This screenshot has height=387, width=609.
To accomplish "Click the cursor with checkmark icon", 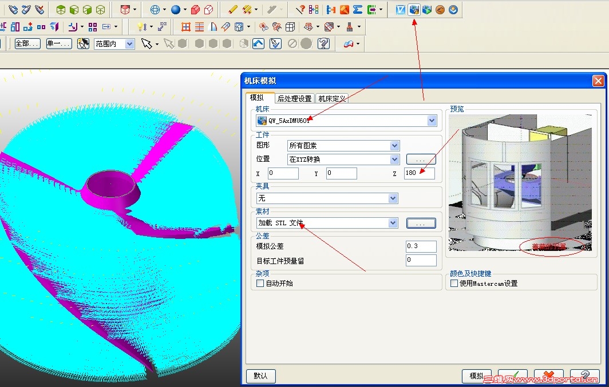I will tap(275, 43).
